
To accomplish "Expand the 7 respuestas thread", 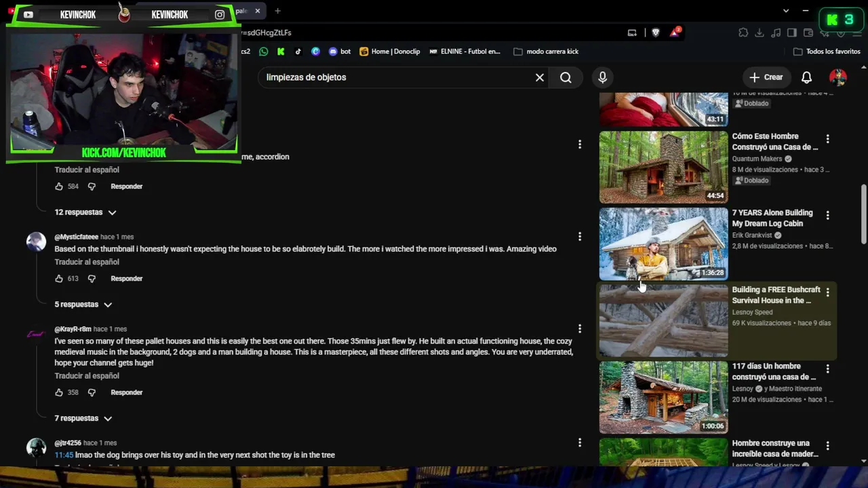I will (83, 418).
